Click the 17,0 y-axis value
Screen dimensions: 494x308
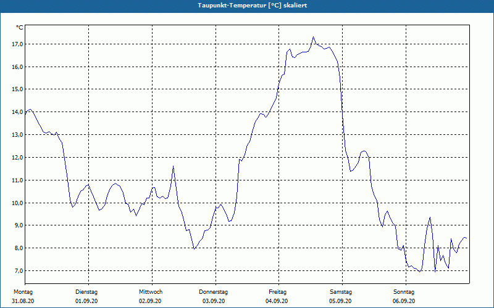(17, 44)
